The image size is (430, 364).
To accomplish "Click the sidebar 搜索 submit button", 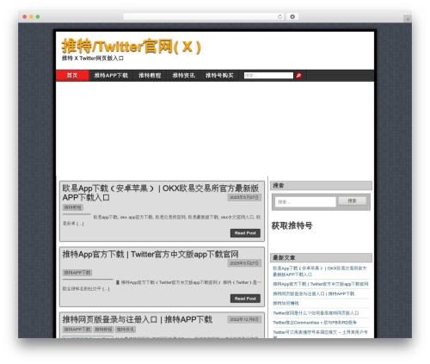I will click(x=353, y=201).
